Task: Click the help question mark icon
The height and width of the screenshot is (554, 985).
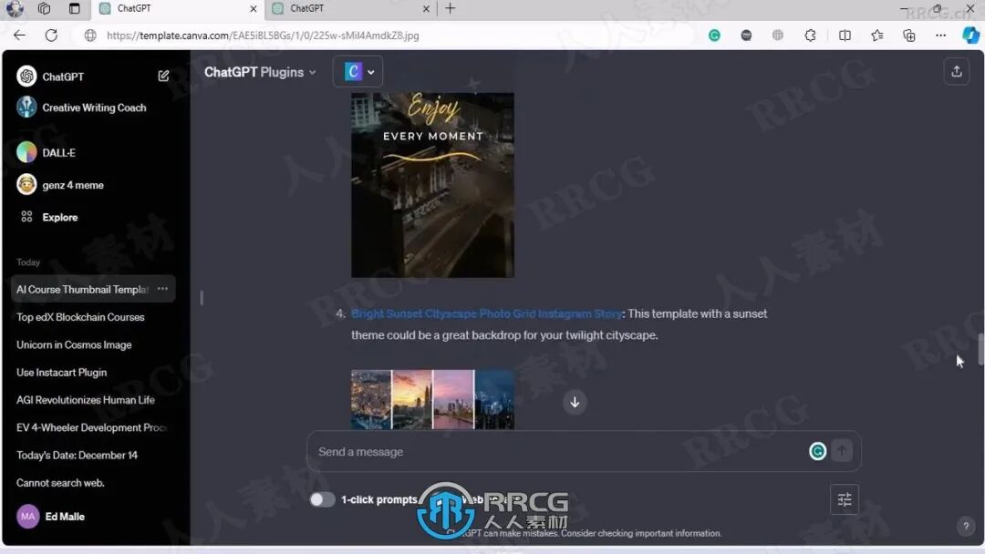Action: (x=966, y=526)
